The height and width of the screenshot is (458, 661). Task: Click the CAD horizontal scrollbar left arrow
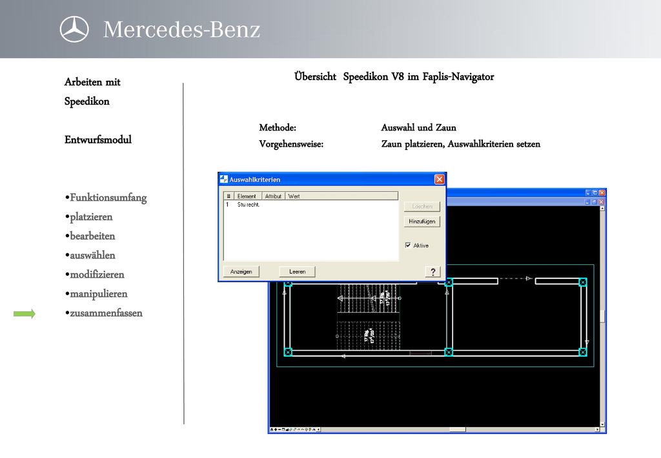click(x=319, y=430)
